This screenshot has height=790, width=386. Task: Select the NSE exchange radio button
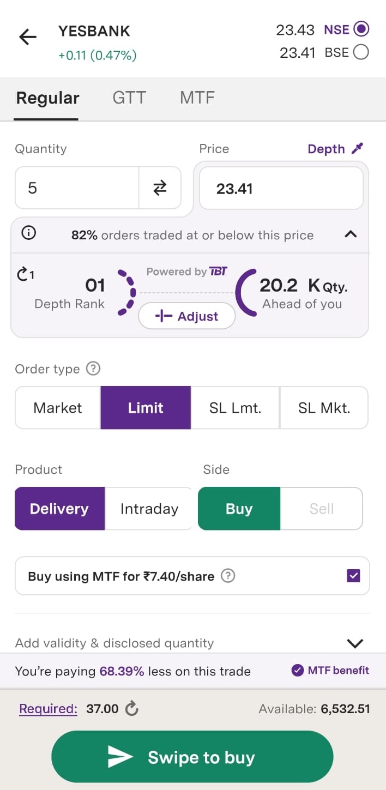[361, 29]
